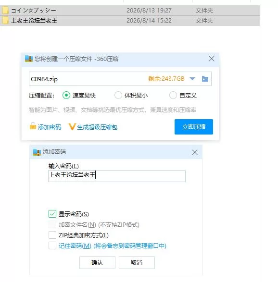Choose the 体积最小 compression option
Screen dimensions: 278x282
118,95
